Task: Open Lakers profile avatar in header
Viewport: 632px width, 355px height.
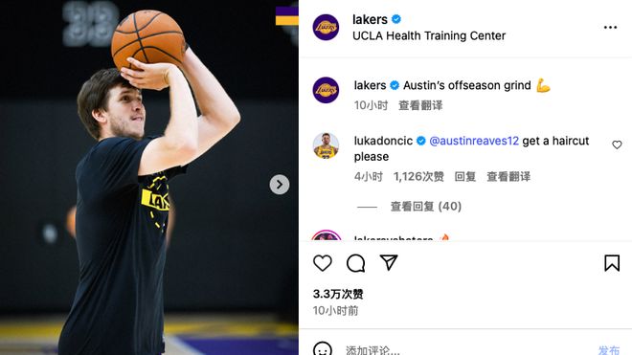Action: click(326, 28)
